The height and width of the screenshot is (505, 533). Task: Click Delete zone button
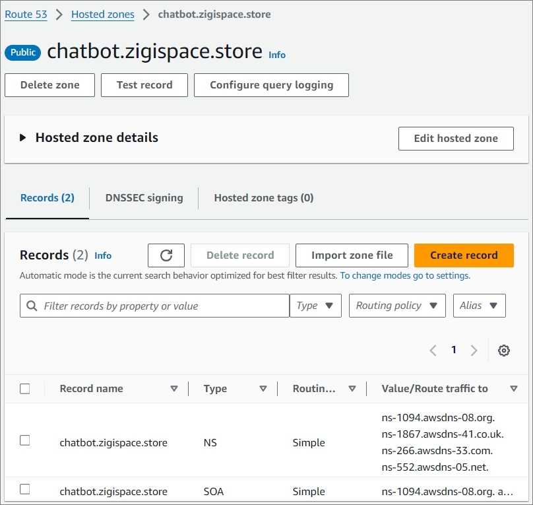pyautogui.click(x=49, y=85)
